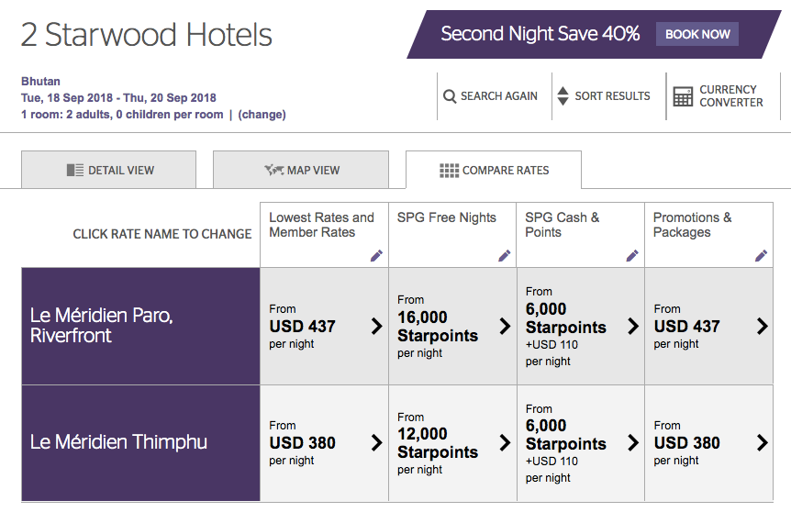Click pencil icon under SPG Free Nights
Screen dimensions: 791x512
tap(505, 256)
